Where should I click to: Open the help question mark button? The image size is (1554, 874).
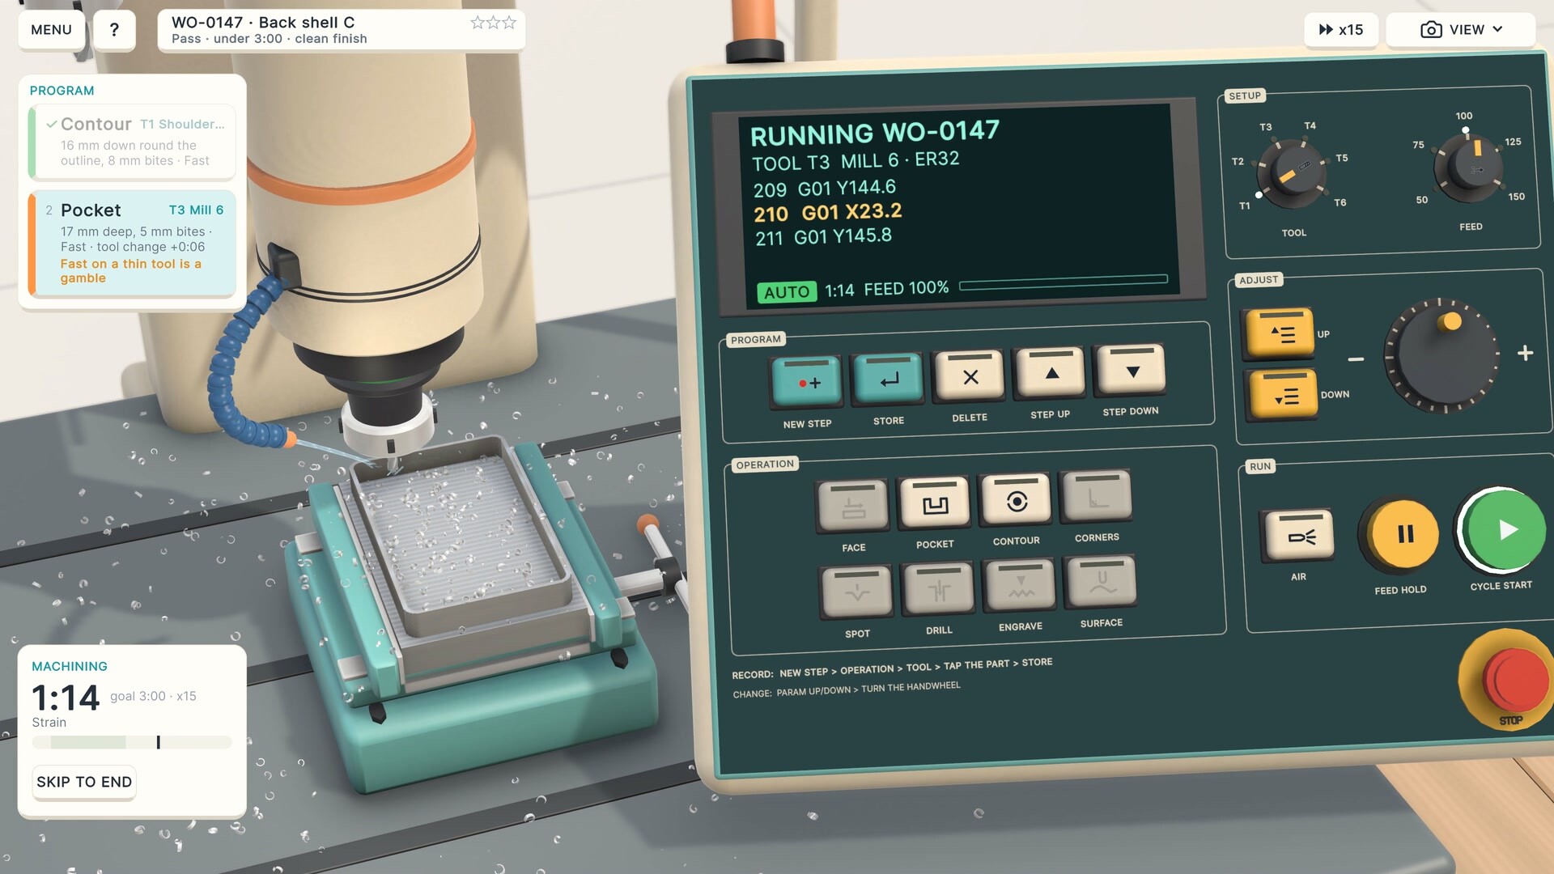[x=114, y=30]
